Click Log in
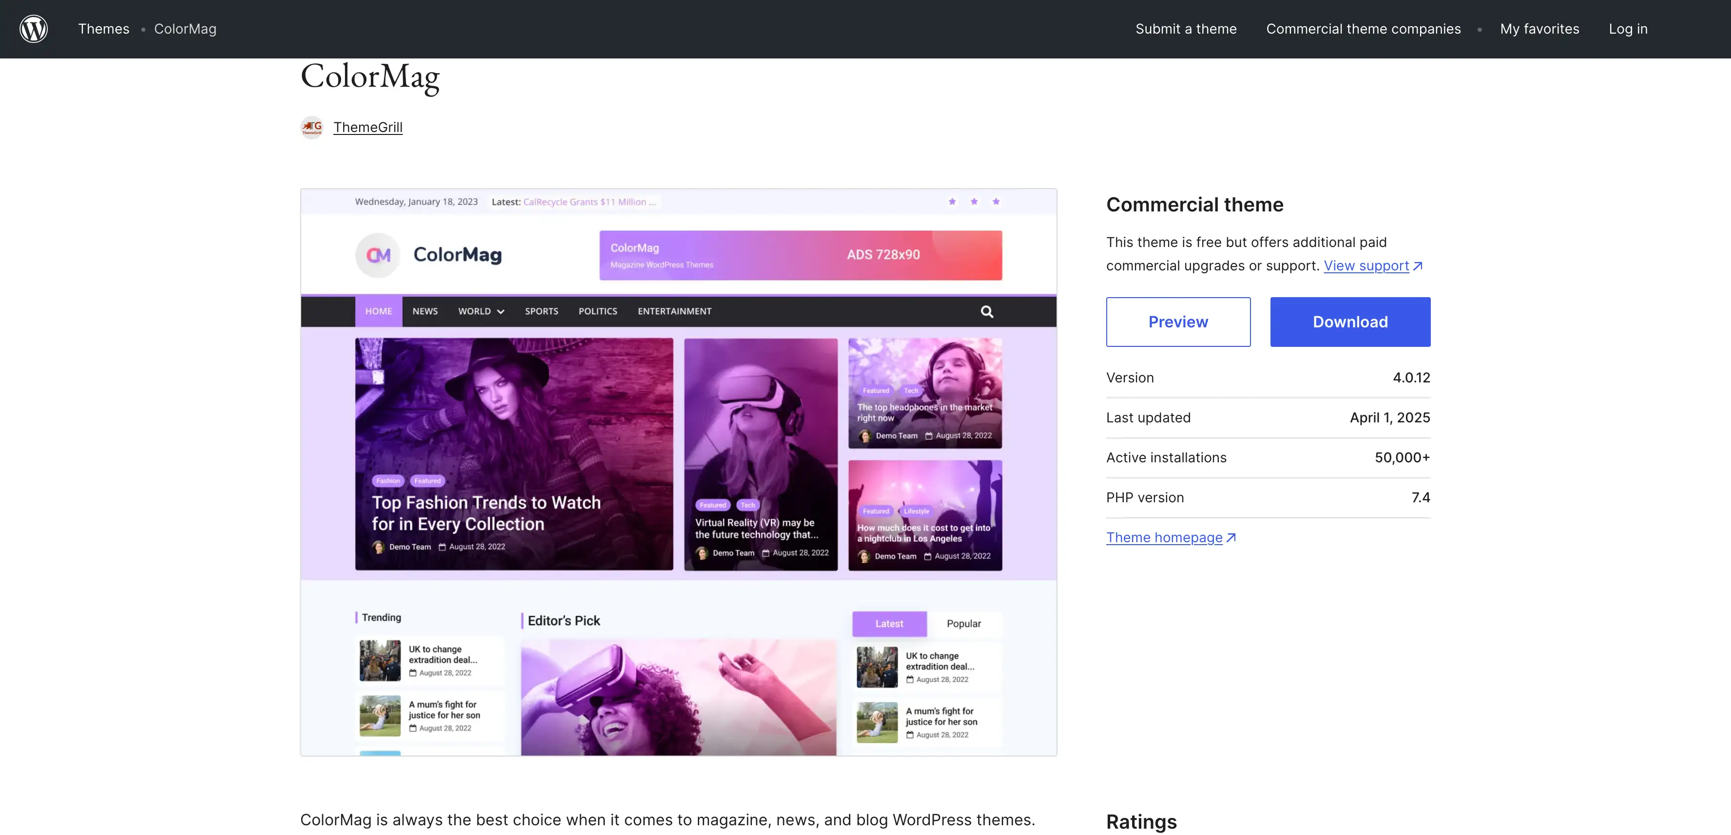This screenshot has height=835, width=1731. point(1628,29)
